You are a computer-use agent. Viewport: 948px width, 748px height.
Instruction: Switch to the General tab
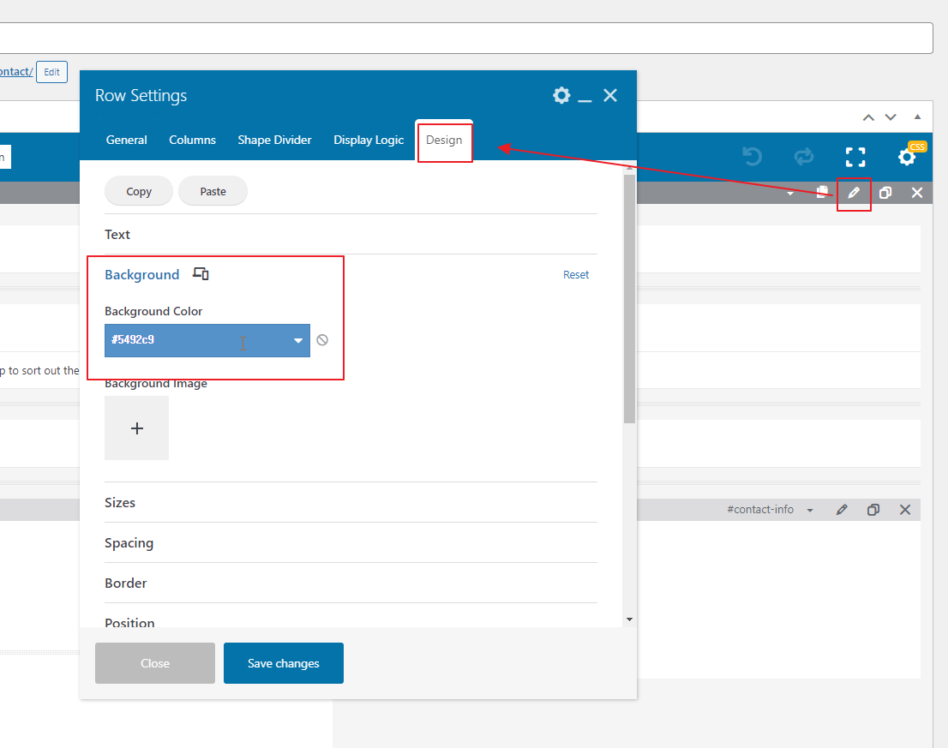click(126, 140)
